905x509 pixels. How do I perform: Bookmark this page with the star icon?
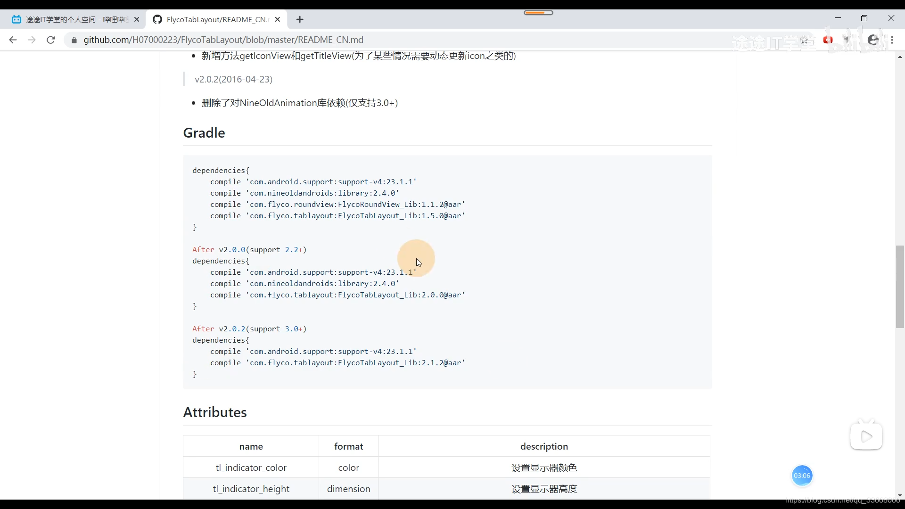(x=805, y=40)
